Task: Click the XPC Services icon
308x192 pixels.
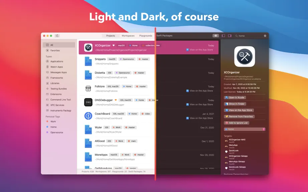Action: coord(47,105)
